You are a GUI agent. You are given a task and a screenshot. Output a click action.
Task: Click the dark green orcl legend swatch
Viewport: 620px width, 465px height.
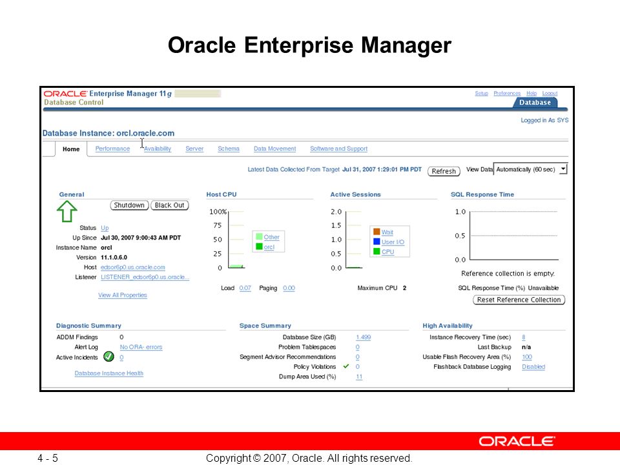[x=259, y=247]
